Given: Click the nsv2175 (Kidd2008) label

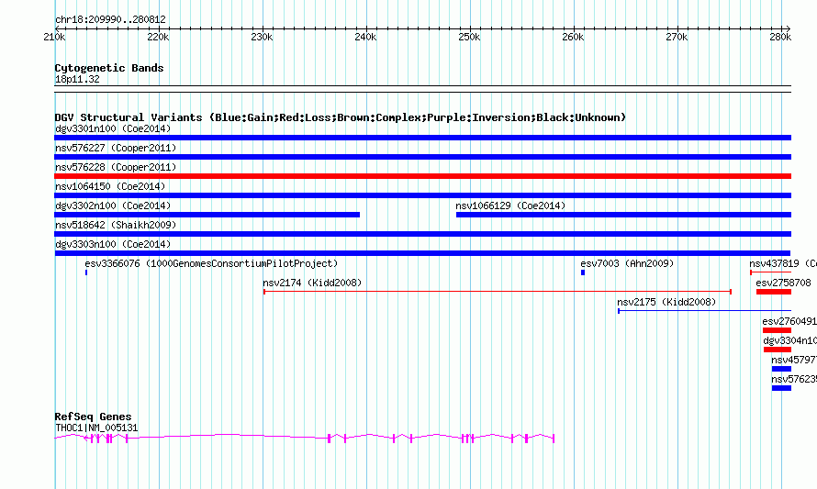Looking at the screenshot, I should (x=666, y=302).
